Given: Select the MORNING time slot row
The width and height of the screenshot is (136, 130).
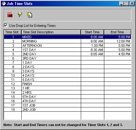Looking at the screenshot, I should pos(67,41).
